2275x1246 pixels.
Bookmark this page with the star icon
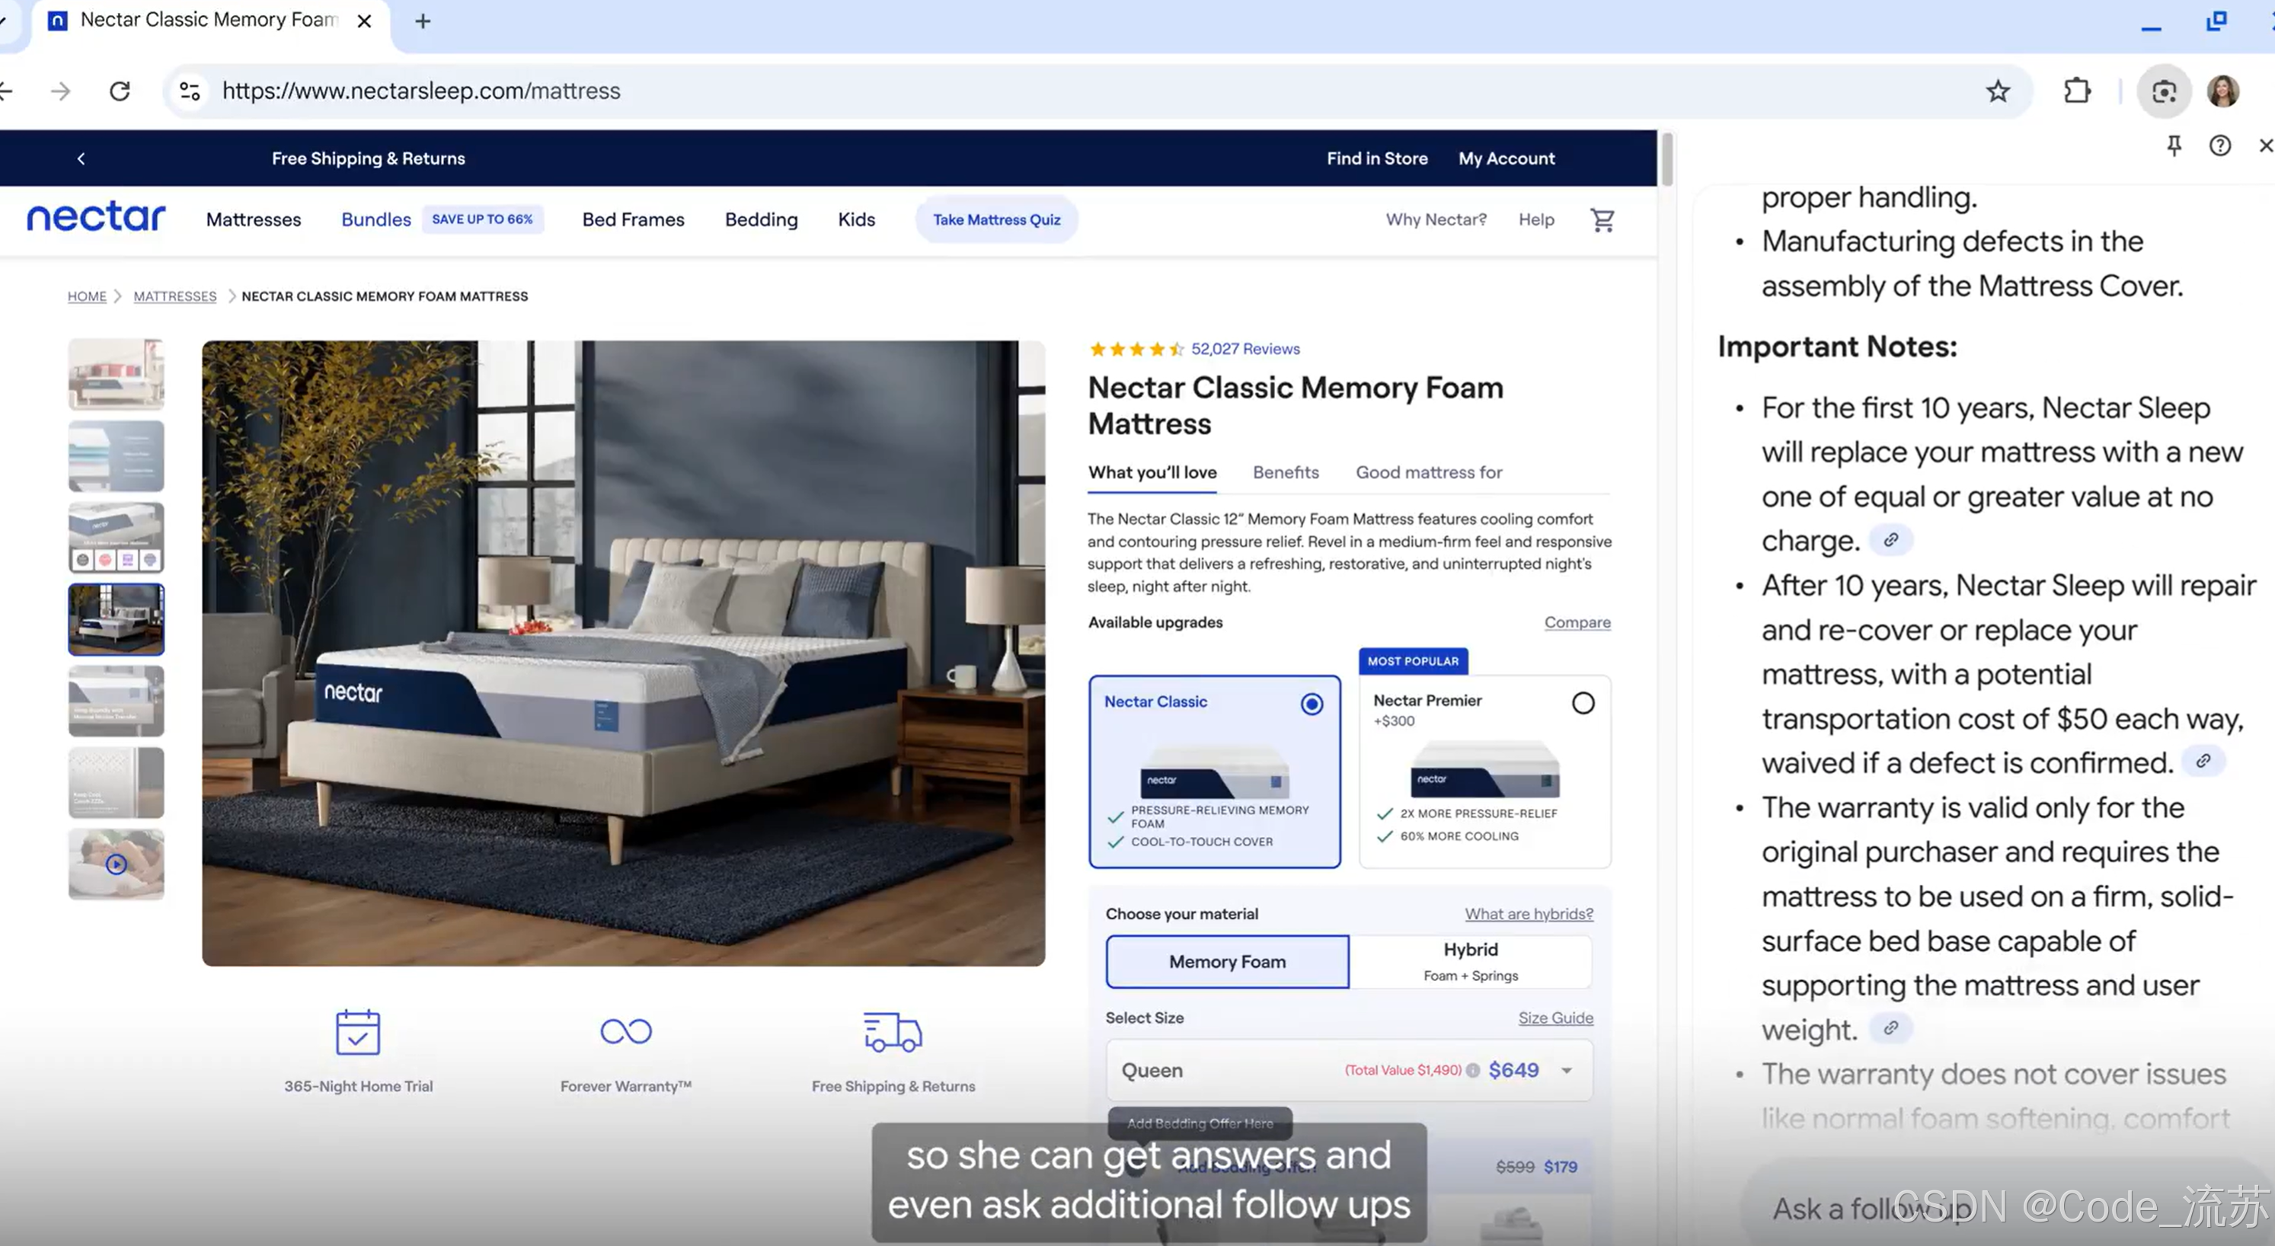pos(1998,91)
